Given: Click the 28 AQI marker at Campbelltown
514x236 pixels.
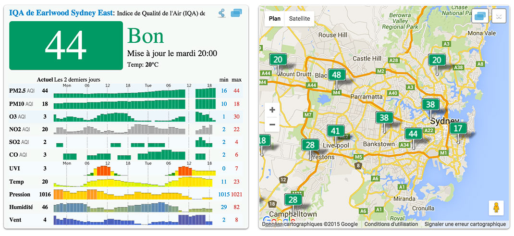Looking at the screenshot, I should click(x=292, y=199).
